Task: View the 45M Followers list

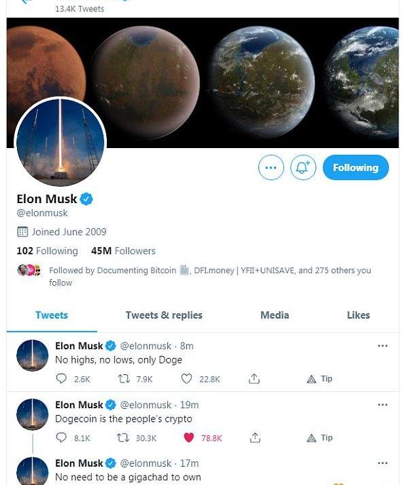Action: [123, 251]
